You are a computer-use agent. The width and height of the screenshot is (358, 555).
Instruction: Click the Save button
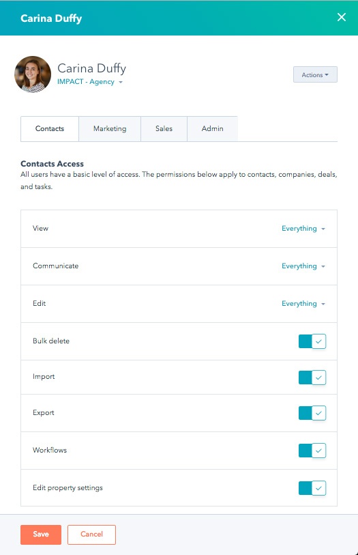(x=41, y=535)
